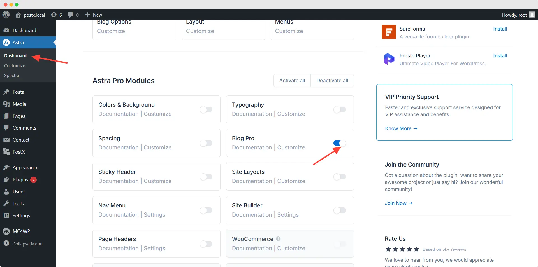
Task: Click the Users icon in sidebar
Action: (6, 191)
